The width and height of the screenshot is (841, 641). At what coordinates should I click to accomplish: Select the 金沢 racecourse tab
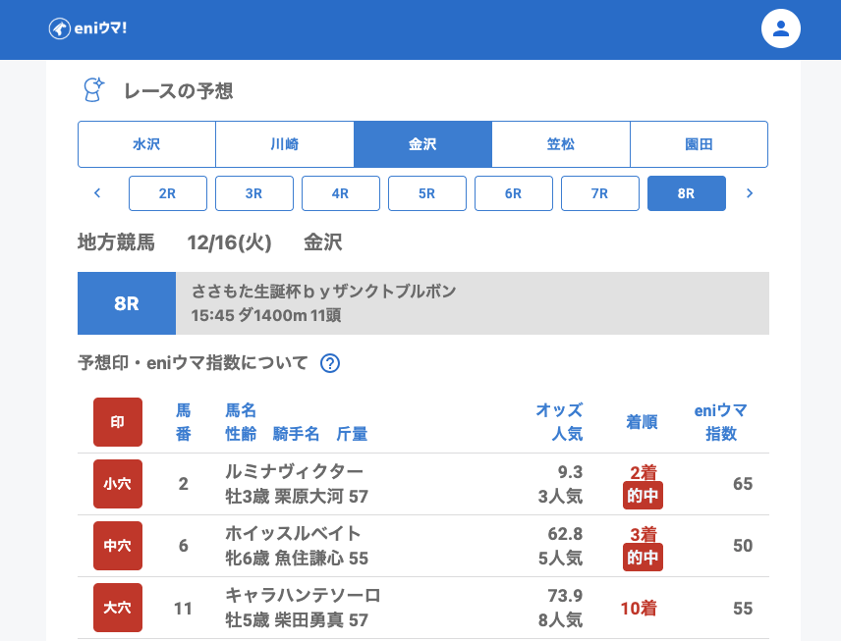pos(422,144)
